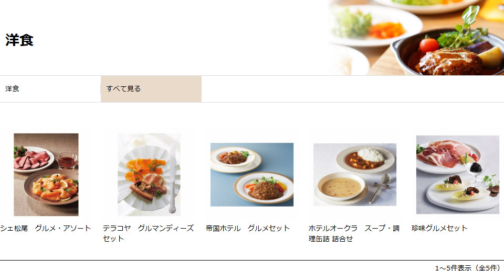Click the silver knife in テラコヤ photo
This screenshot has height=271, width=504.
pos(173,178)
